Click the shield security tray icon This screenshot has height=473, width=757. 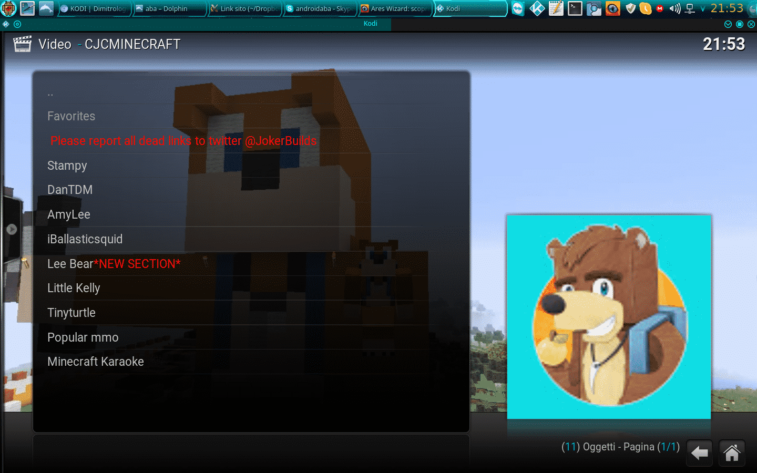click(x=631, y=8)
